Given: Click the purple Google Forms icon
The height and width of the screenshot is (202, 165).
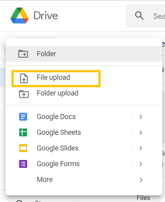Looking at the screenshot, I should 23,164.
